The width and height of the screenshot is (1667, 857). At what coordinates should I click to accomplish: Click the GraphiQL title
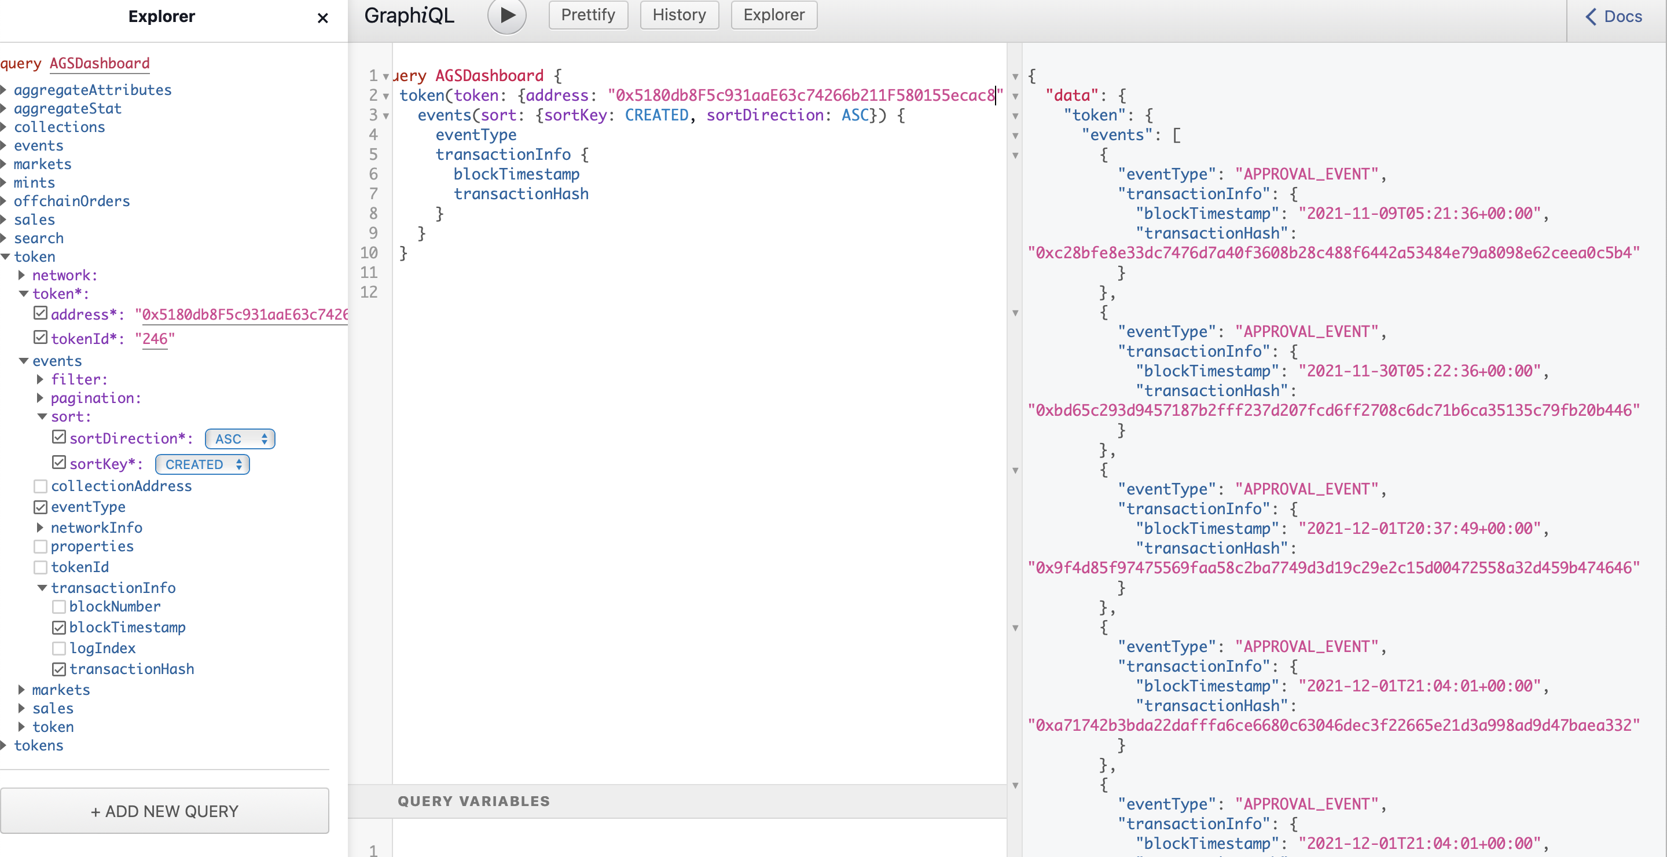[x=409, y=16]
